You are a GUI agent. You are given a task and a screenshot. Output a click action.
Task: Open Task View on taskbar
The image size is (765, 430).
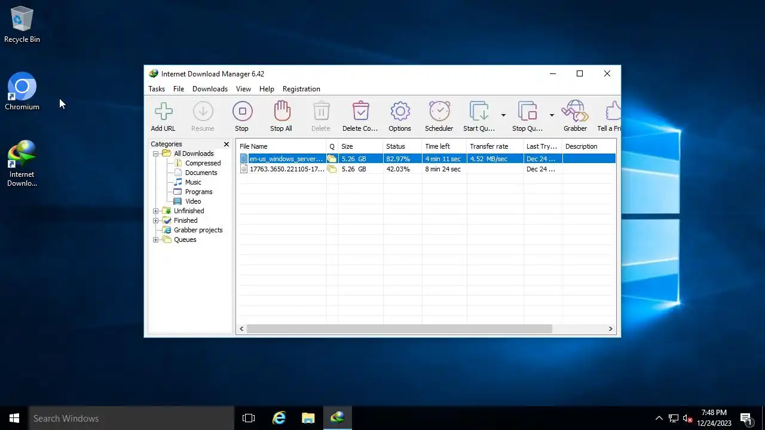(x=249, y=418)
